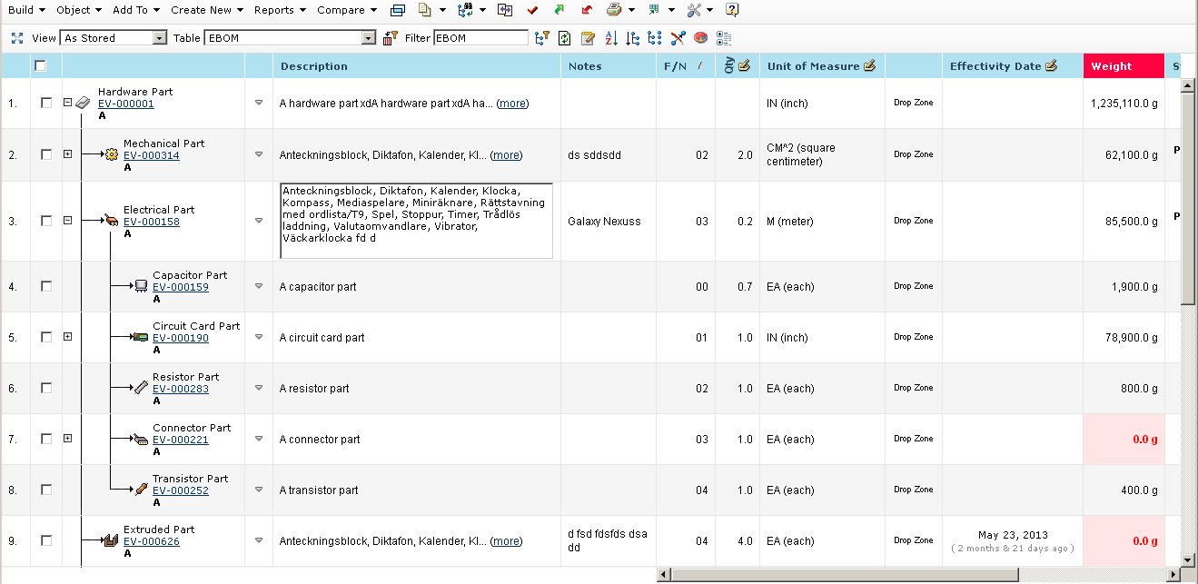Click the Filter text field containing EBOM
The width and height of the screenshot is (1198, 584).
(x=480, y=38)
